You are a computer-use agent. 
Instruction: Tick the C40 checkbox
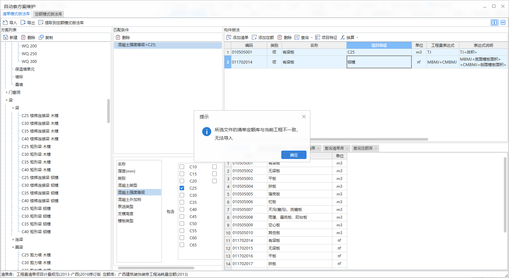point(182,209)
